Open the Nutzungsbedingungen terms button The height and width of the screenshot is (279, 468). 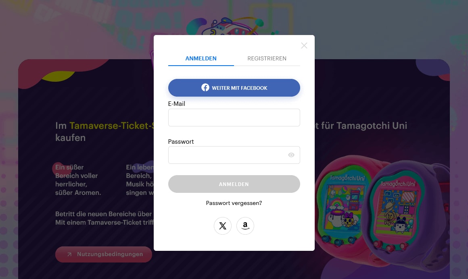(104, 254)
